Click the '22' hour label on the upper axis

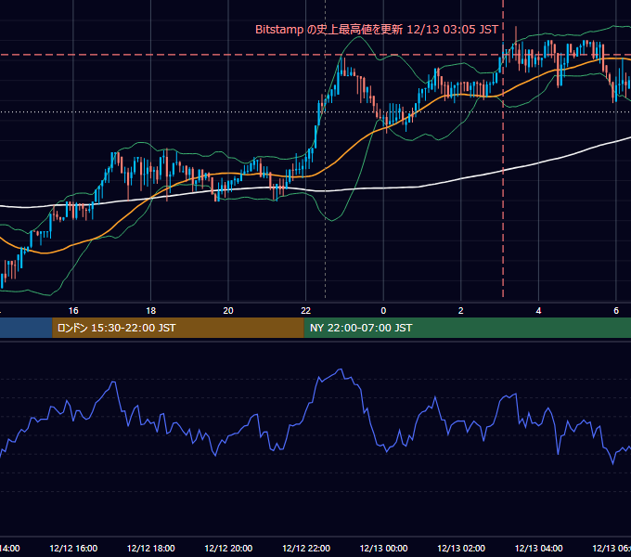306,311
